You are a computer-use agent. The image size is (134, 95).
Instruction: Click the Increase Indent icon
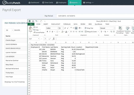coord(82,32)
